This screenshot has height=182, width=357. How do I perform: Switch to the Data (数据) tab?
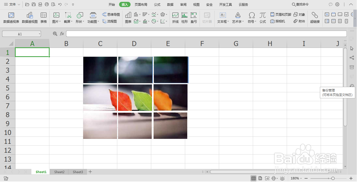(170, 4)
